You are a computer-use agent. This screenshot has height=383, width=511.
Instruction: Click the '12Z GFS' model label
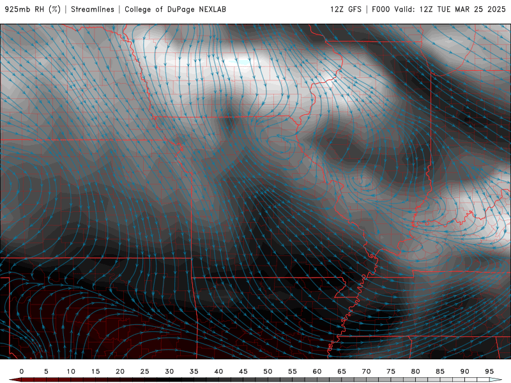pos(346,10)
